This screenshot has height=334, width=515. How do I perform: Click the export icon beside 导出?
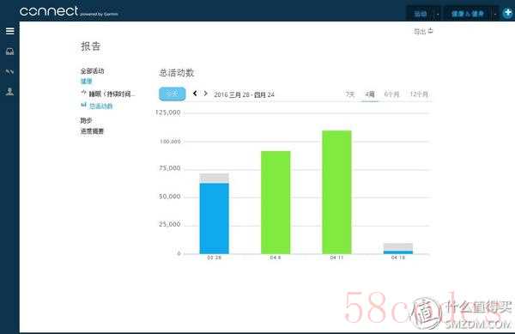[430, 31]
